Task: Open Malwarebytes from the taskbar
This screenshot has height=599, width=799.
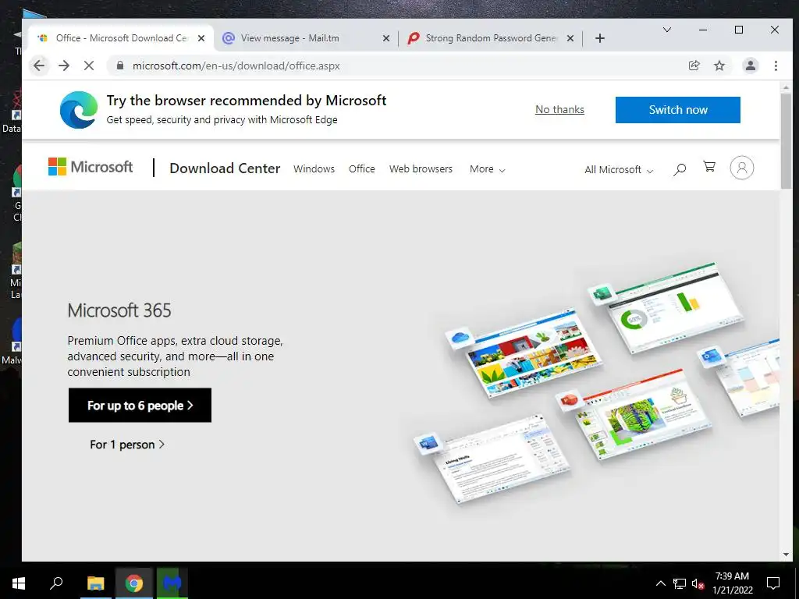Action: (x=172, y=583)
